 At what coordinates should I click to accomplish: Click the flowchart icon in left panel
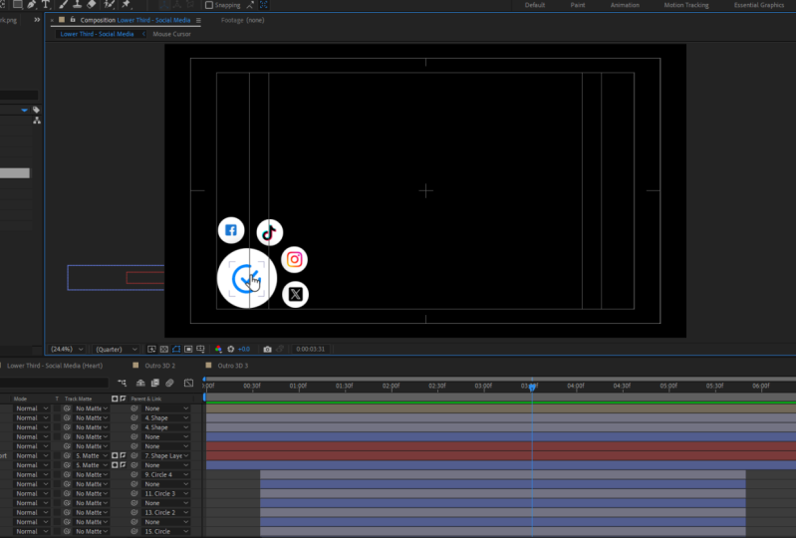coord(37,121)
